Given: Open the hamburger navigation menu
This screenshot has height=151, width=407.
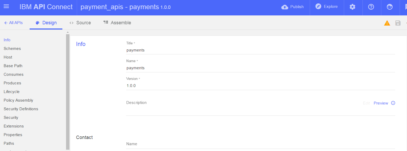Looking at the screenshot, I should tap(6, 7).
